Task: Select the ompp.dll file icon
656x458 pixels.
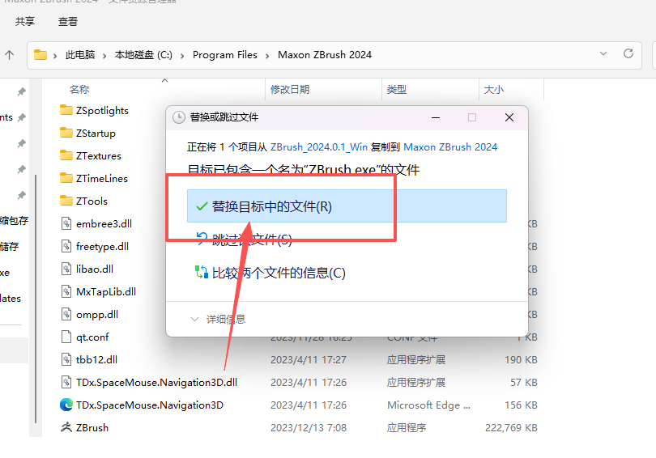Action: 66,314
